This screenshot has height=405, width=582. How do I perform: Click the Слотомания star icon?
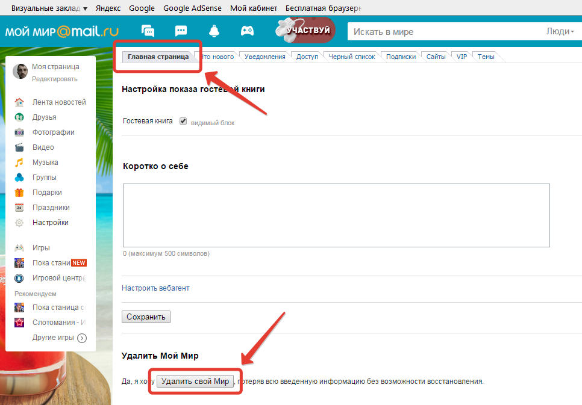pos(19,323)
